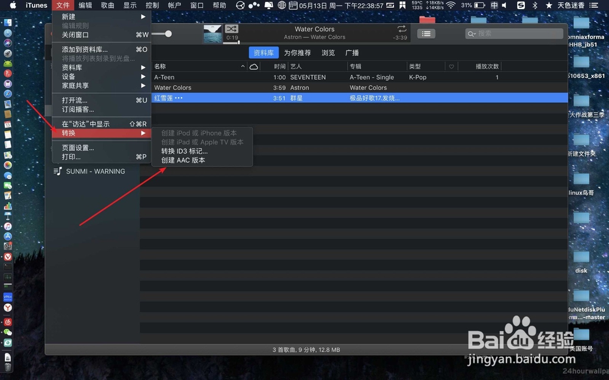Select 创建 AAC 版本 in submenu
The height and width of the screenshot is (380, 609).
tap(202, 160)
